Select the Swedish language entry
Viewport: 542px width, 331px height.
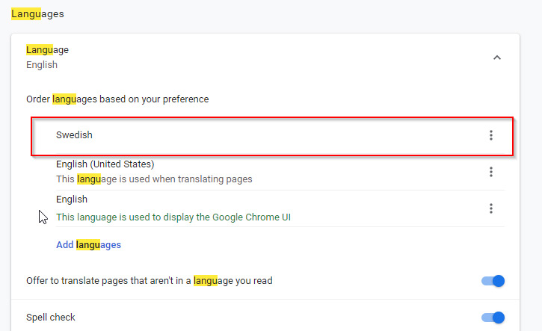(x=75, y=135)
